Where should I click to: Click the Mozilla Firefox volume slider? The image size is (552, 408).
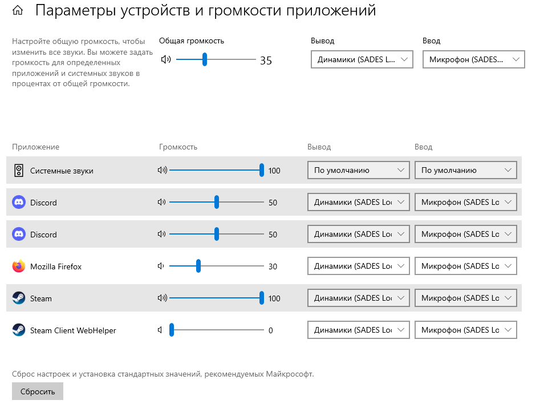point(217,266)
